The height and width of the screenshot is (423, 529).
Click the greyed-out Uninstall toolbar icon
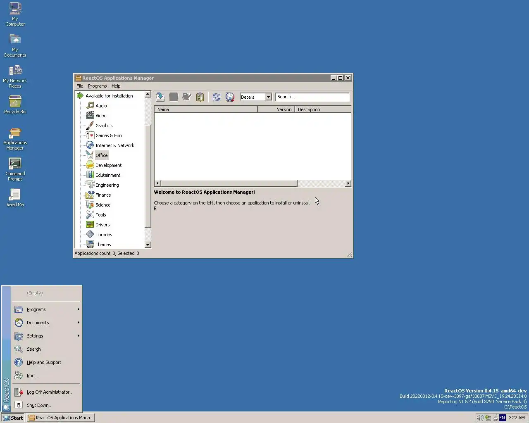[174, 97]
